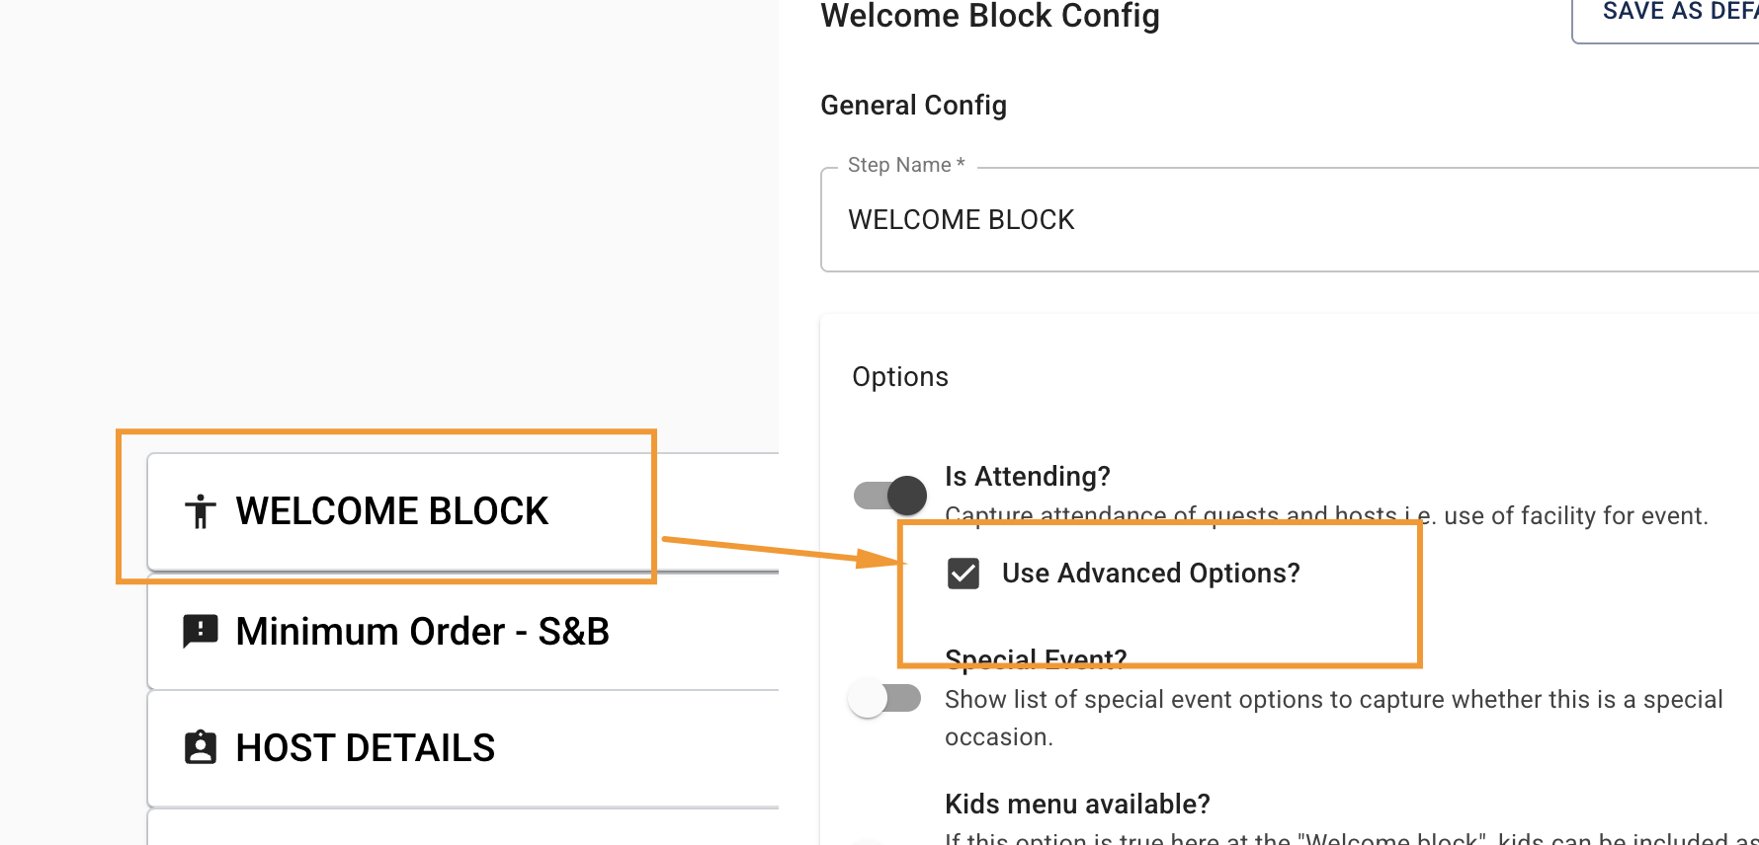The height and width of the screenshot is (845, 1759).
Task: Uncheck the Use Advanced Options checkbox
Action: pyautogui.click(x=963, y=574)
